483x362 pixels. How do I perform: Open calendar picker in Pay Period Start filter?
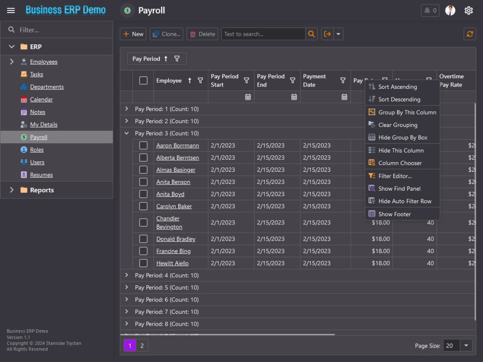[248, 97]
